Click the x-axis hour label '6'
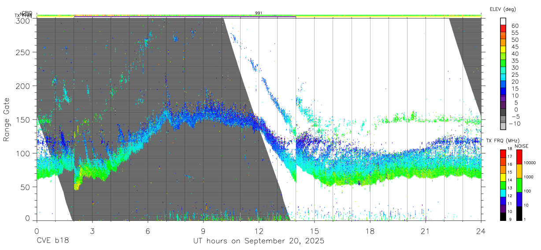Image resolution: width=541 pixels, height=250 pixels. pos(148,231)
